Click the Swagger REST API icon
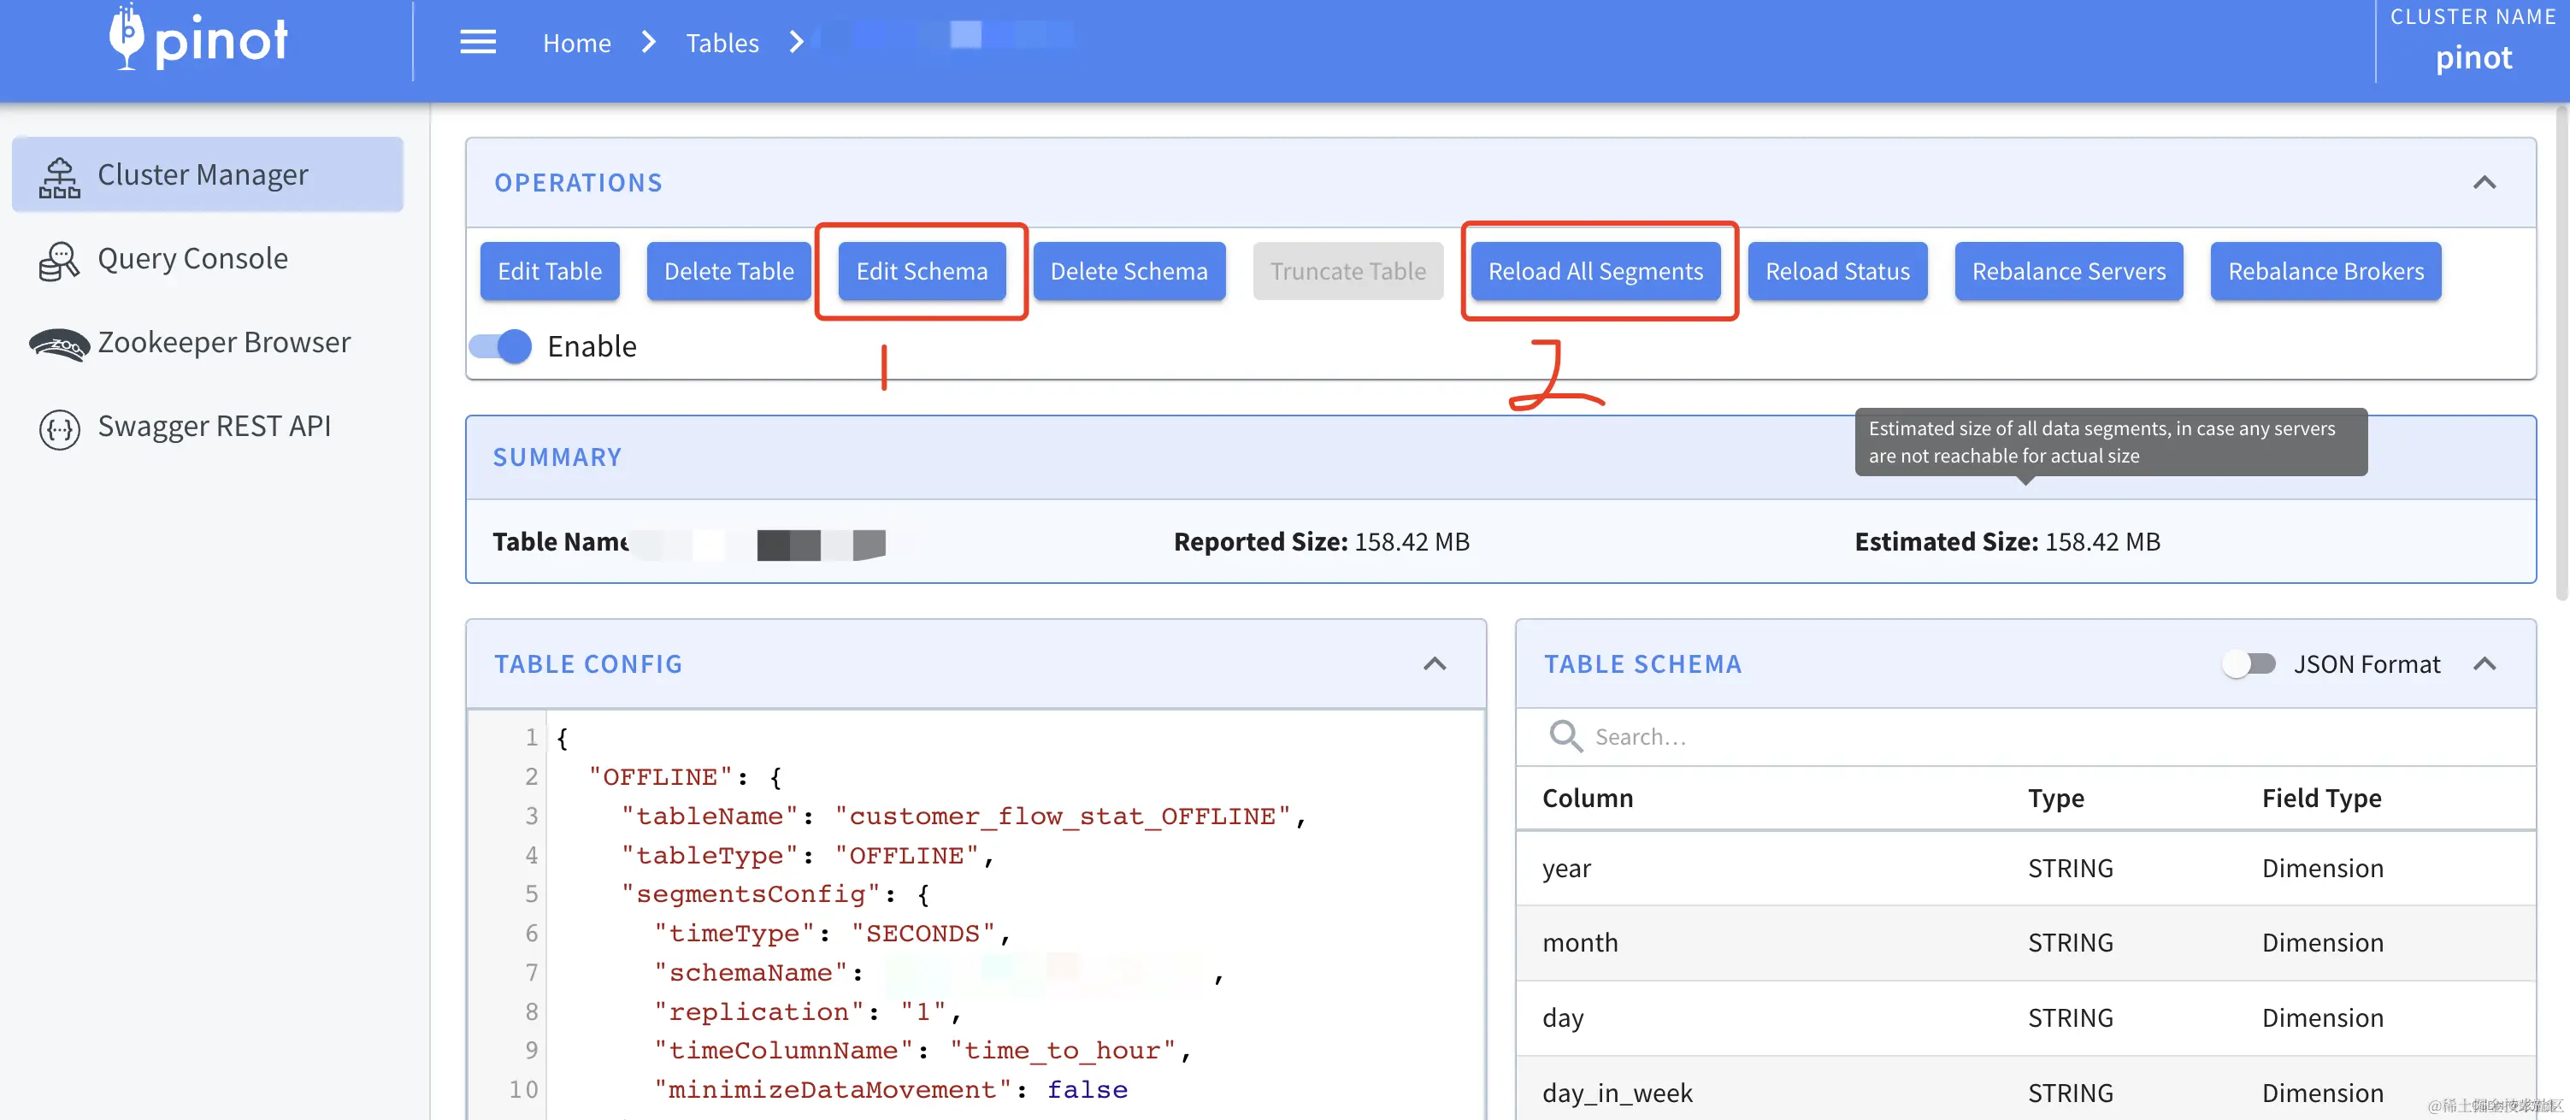Screen dimensions: 2570x1120 [59, 429]
